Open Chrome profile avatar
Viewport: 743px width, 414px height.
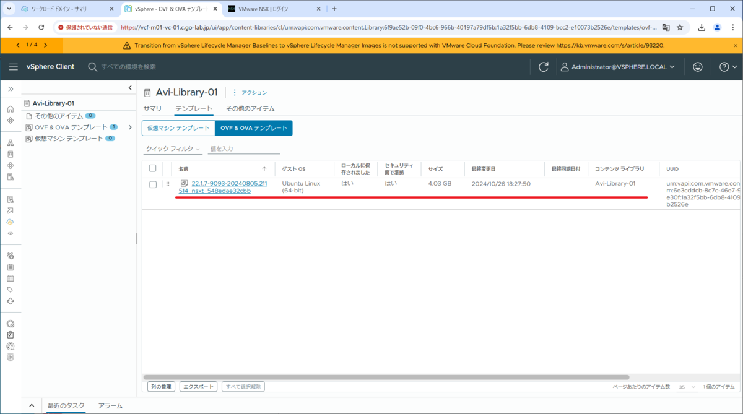coord(718,27)
